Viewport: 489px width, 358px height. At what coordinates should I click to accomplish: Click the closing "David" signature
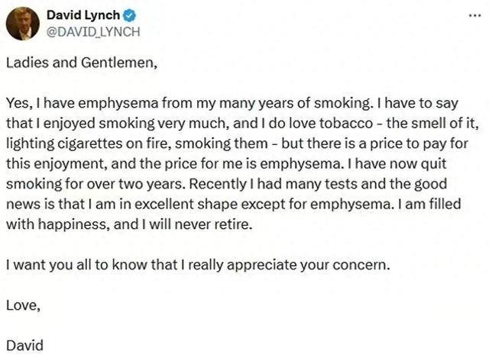24,345
